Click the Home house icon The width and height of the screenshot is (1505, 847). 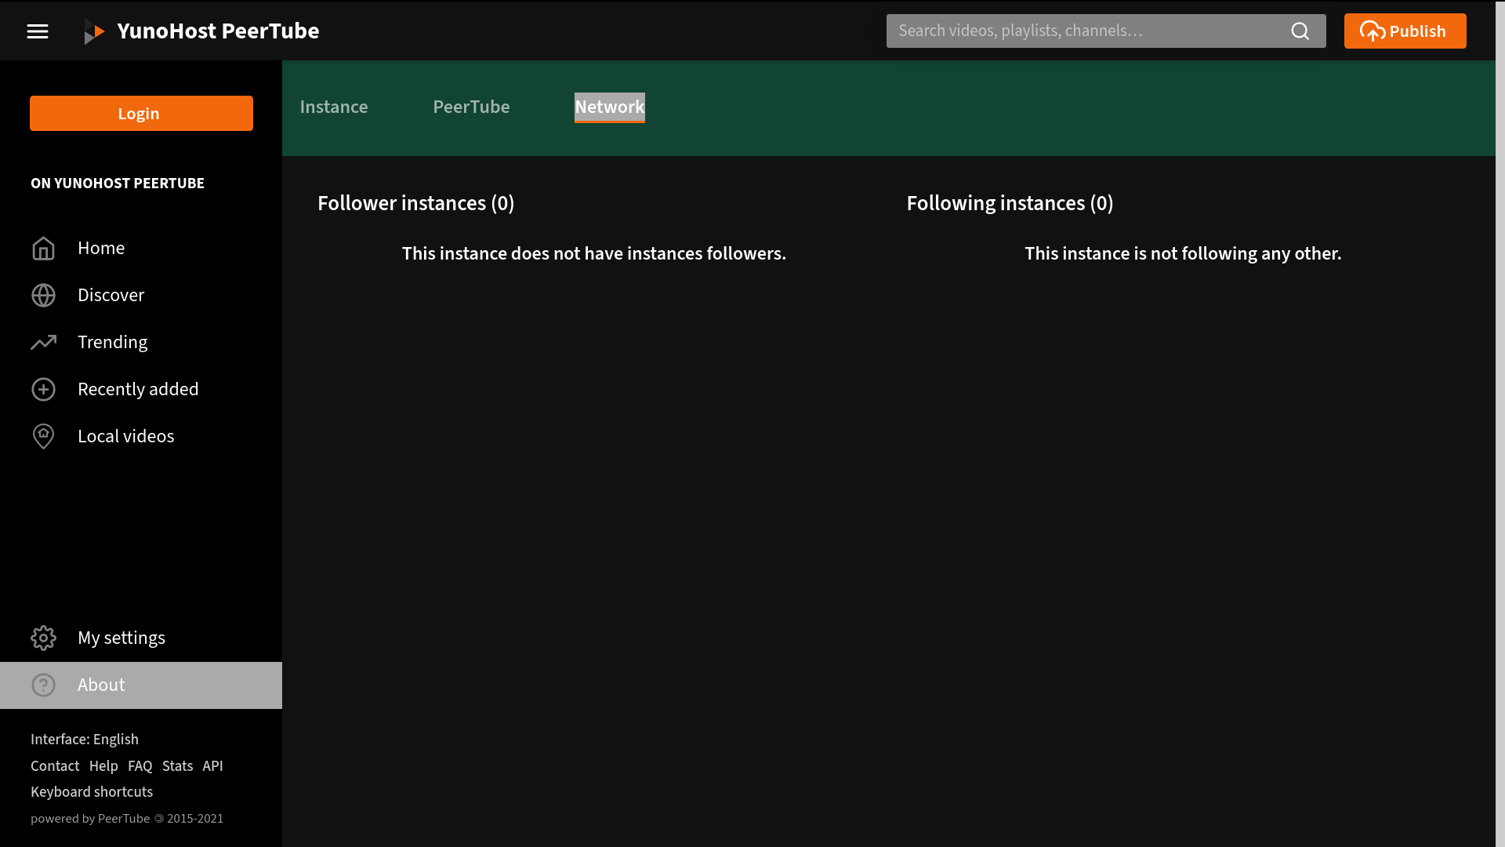43,249
